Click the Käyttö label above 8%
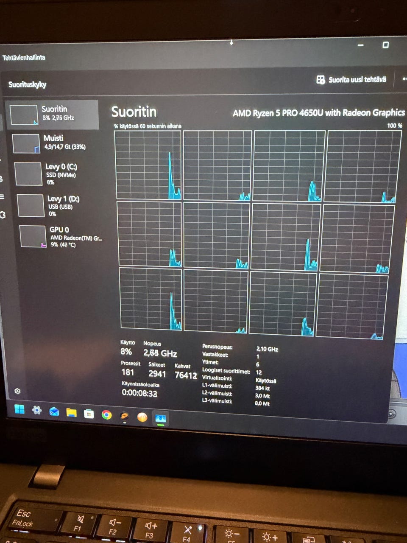Image resolution: width=407 pixels, height=543 pixels. point(128,342)
